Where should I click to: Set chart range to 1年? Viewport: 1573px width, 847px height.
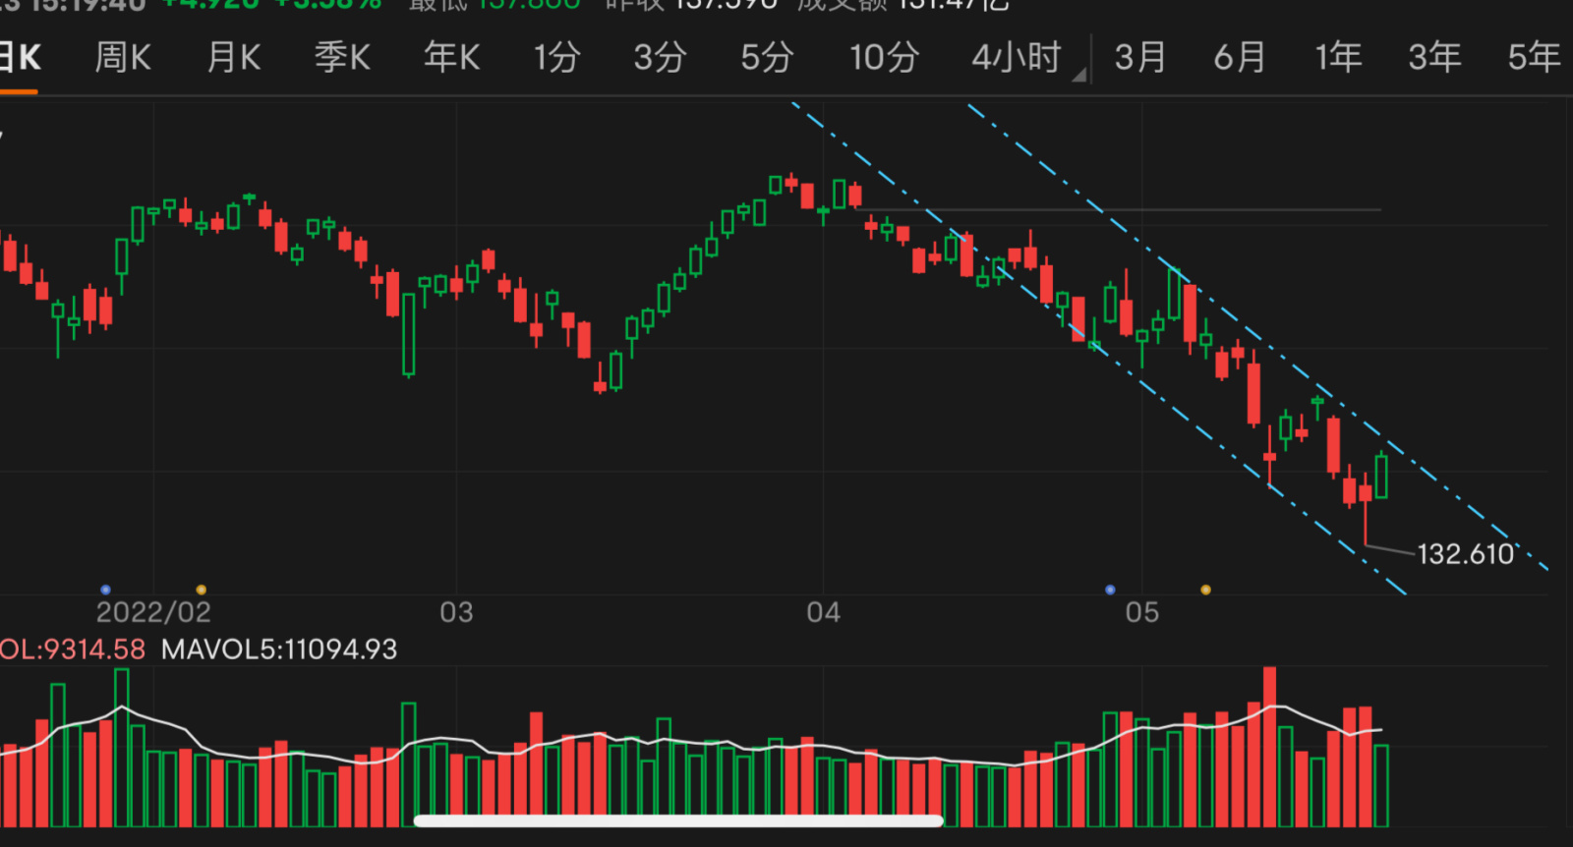point(1339,57)
